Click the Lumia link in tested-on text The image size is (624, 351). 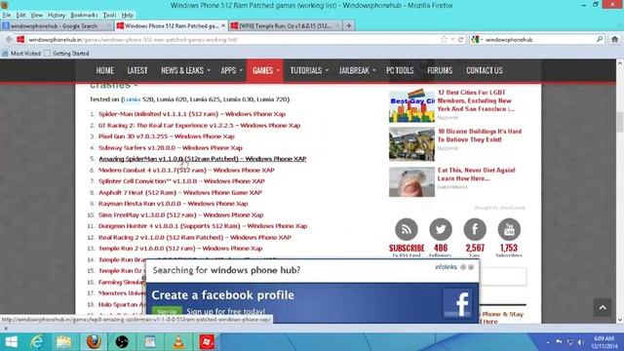tap(132, 99)
